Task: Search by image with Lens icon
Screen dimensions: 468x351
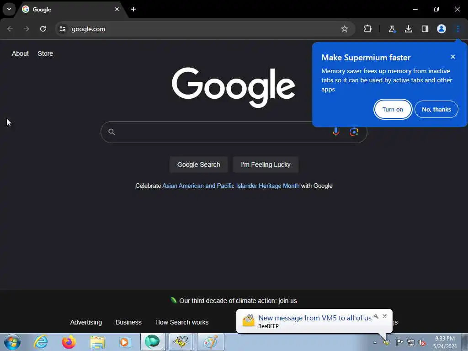Action: tap(354, 132)
